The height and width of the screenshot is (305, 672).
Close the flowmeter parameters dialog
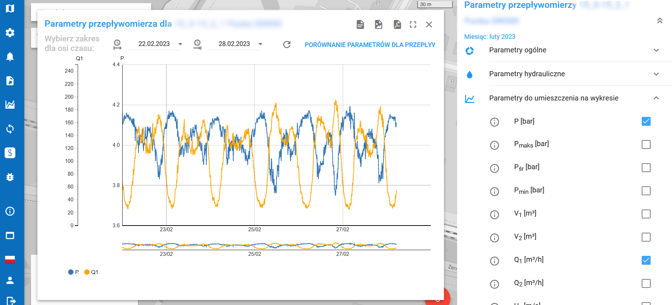tap(429, 24)
